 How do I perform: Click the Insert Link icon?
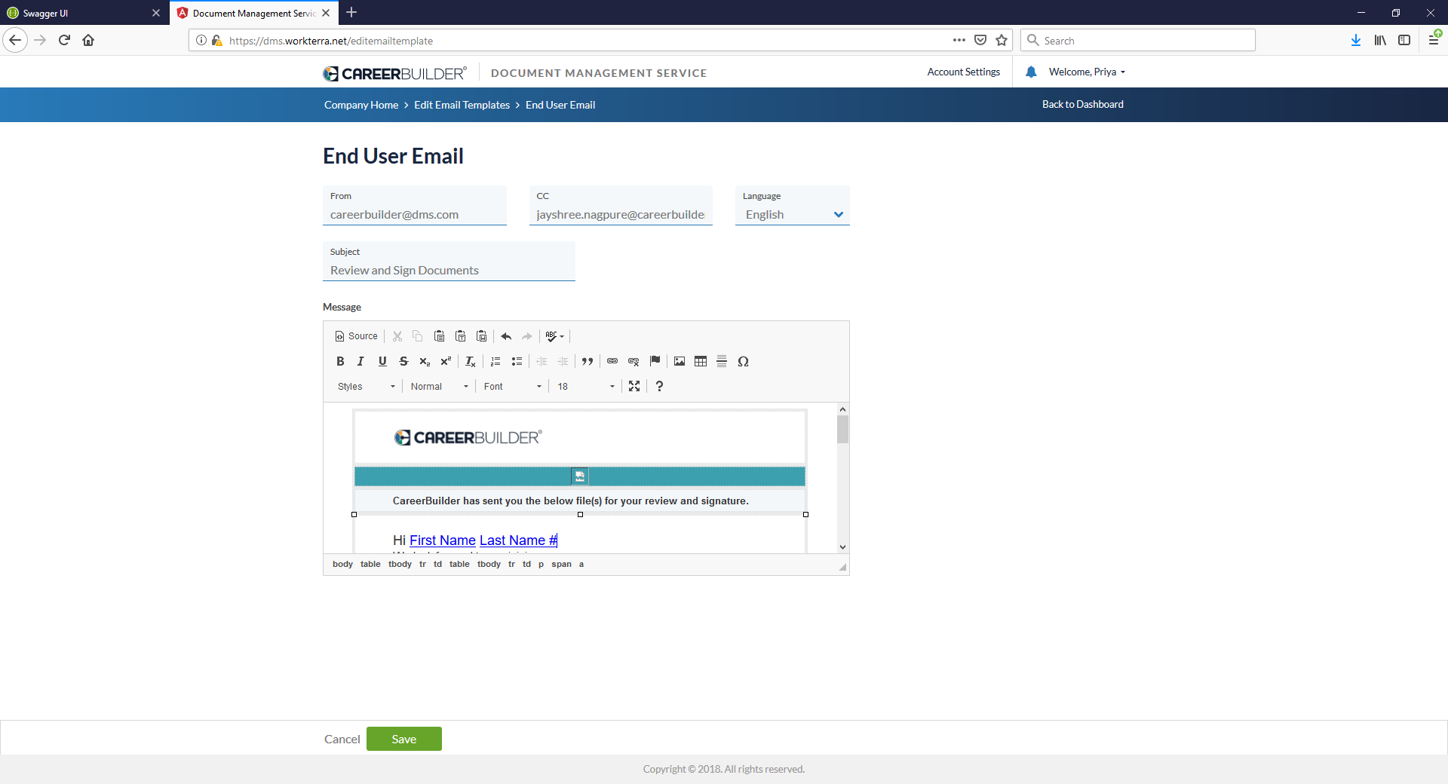tap(612, 361)
